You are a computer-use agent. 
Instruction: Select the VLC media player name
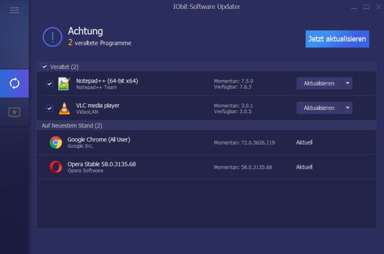point(98,106)
